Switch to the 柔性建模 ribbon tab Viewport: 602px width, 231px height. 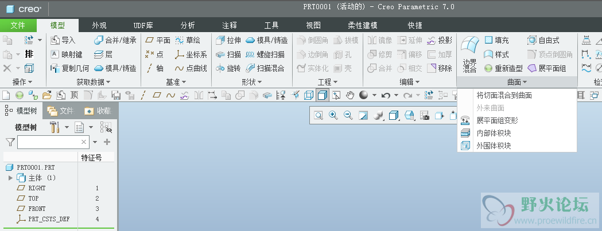(363, 25)
